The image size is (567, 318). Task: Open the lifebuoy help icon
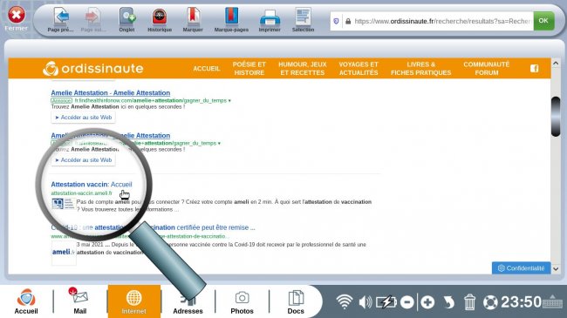(491, 302)
